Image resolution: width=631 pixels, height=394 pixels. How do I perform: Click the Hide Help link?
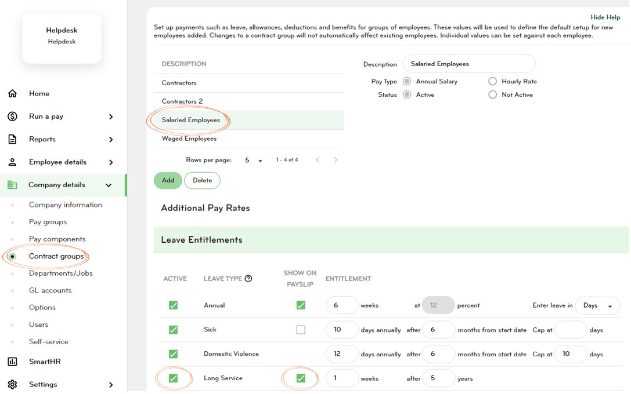(x=605, y=17)
